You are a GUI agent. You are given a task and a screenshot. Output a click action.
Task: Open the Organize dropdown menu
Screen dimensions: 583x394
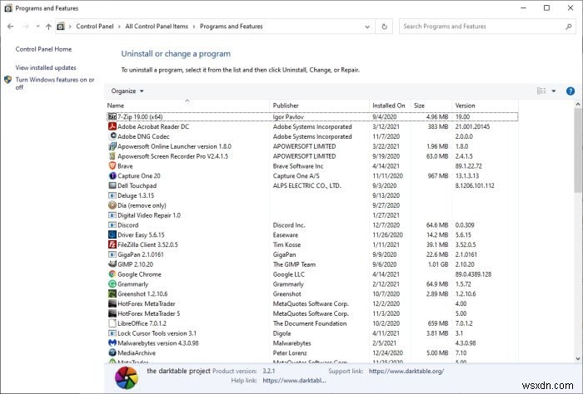[x=127, y=91]
